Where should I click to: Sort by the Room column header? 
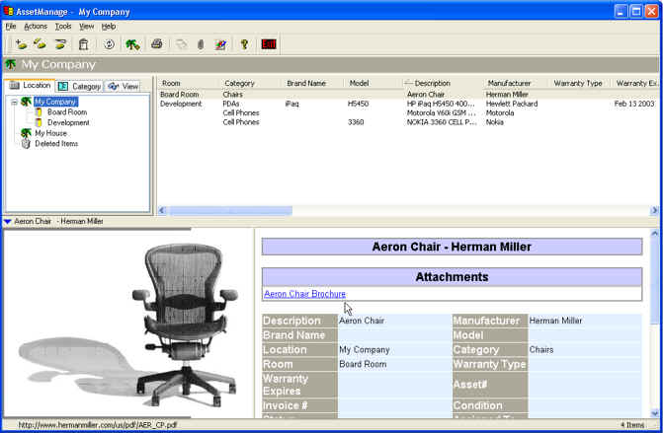pos(188,83)
